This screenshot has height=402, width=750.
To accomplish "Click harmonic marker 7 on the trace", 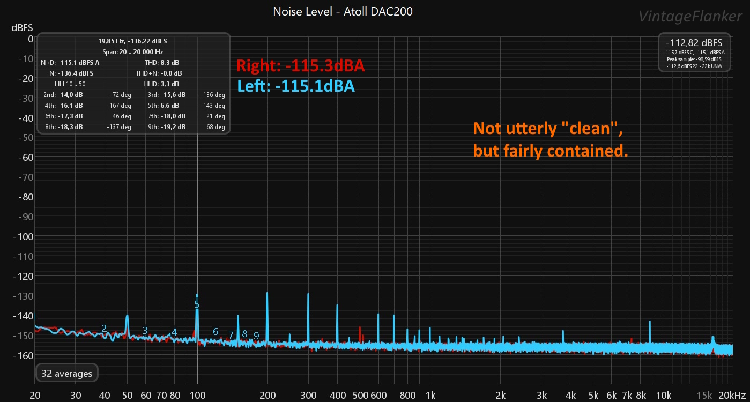I will tap(231, 335).
